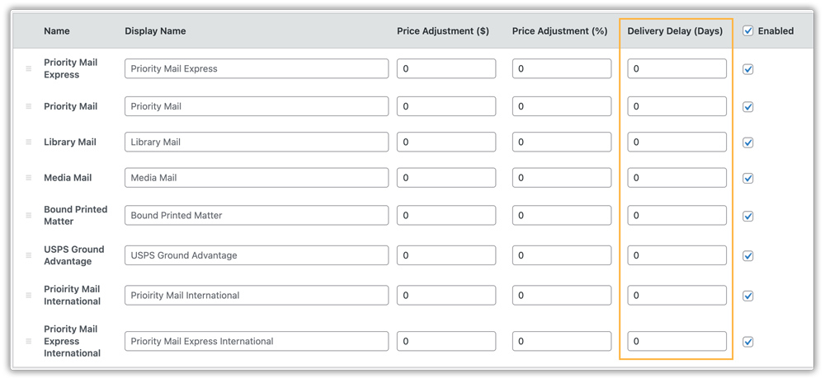Click the reorder handle for Media Mail
Viewport: 825px width, 378px height.
click(x=29, y=178)
